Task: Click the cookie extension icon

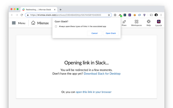Action: pos(135,15)
